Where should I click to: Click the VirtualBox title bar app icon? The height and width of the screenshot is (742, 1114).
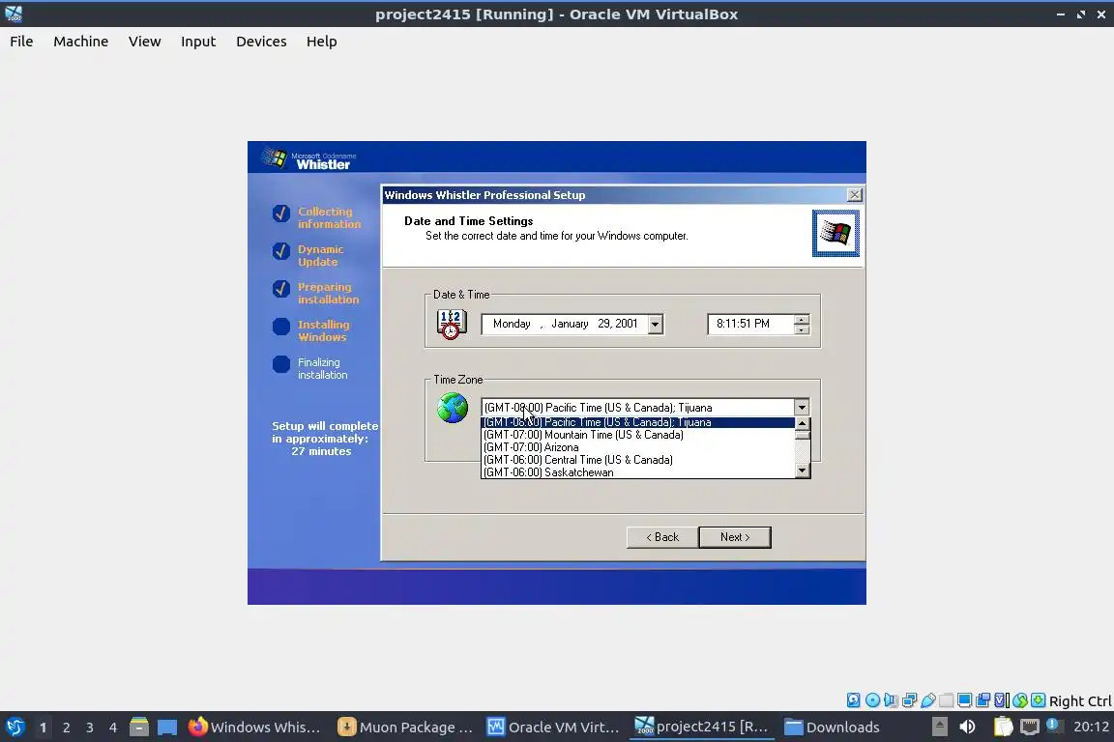click(x=14, y=14)
